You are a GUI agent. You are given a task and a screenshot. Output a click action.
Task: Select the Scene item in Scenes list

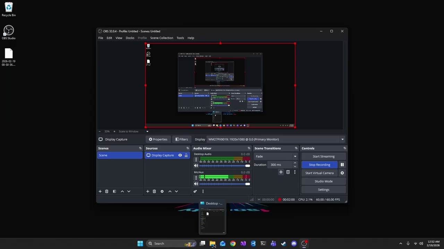click(x=120, y=155)
